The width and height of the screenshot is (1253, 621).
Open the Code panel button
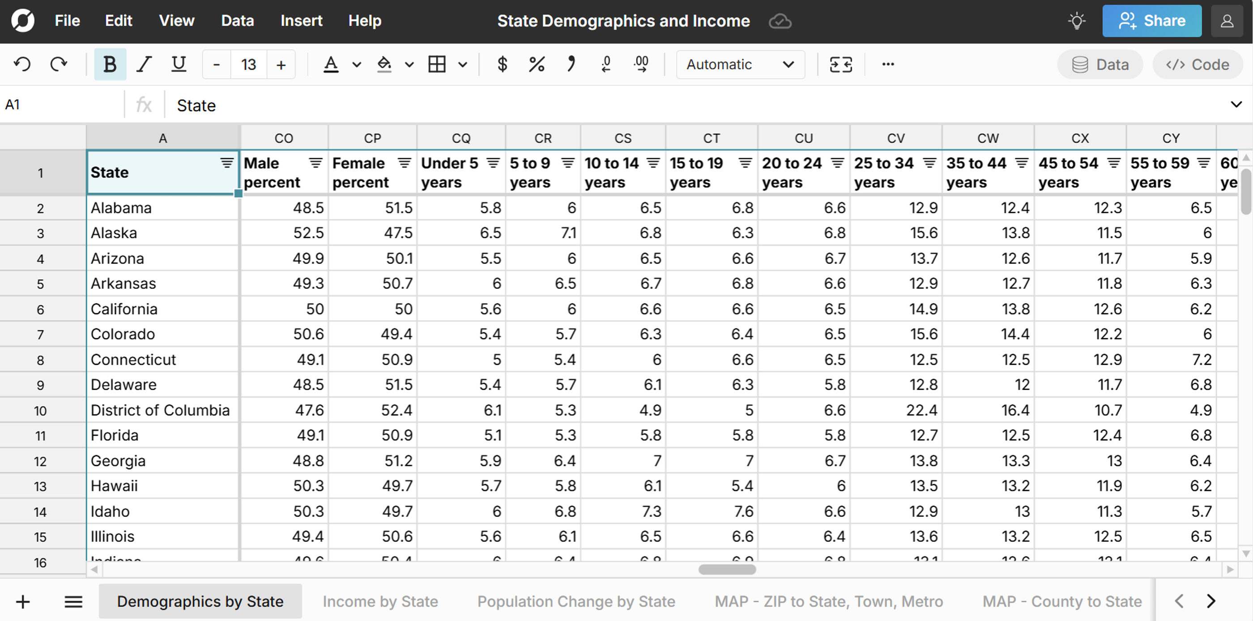(1197, 64)
